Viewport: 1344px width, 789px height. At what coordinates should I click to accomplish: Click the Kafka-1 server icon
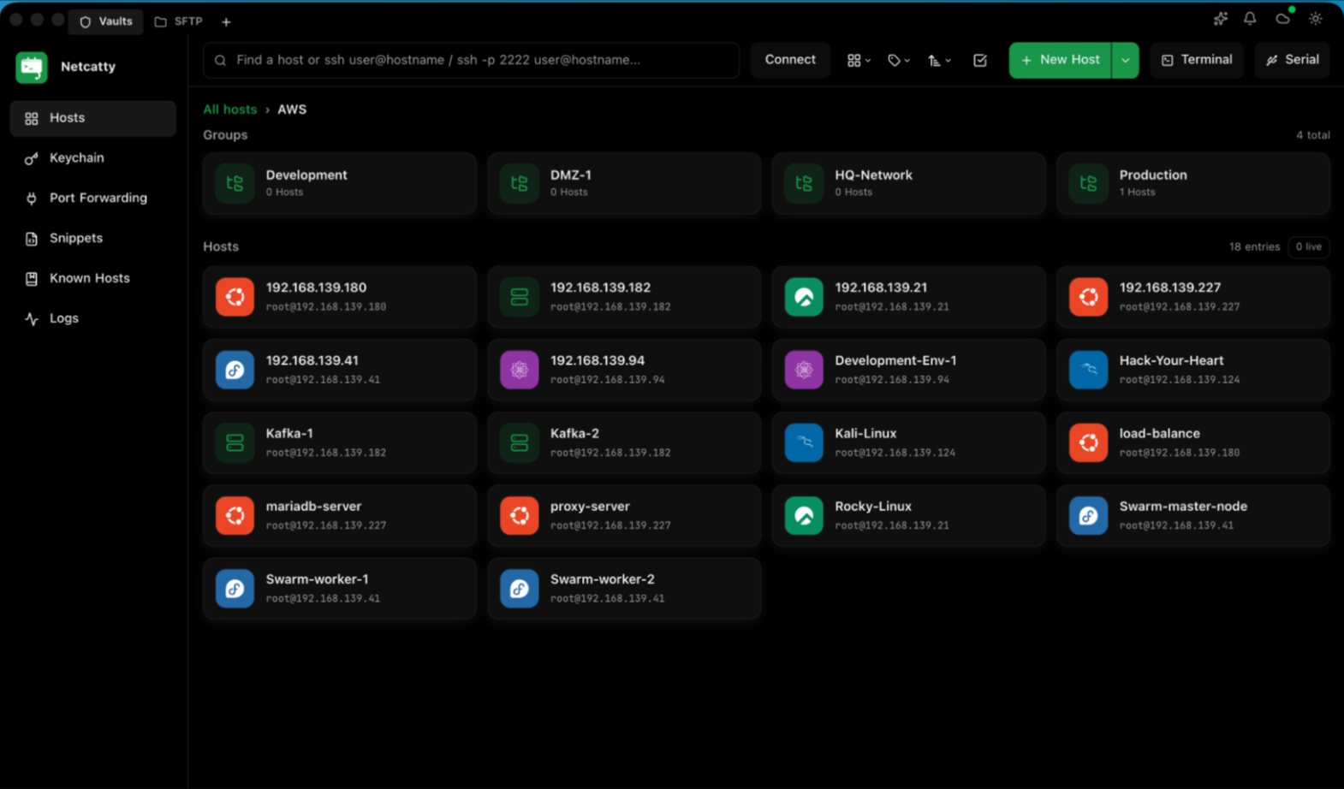[x=235, y=442]
